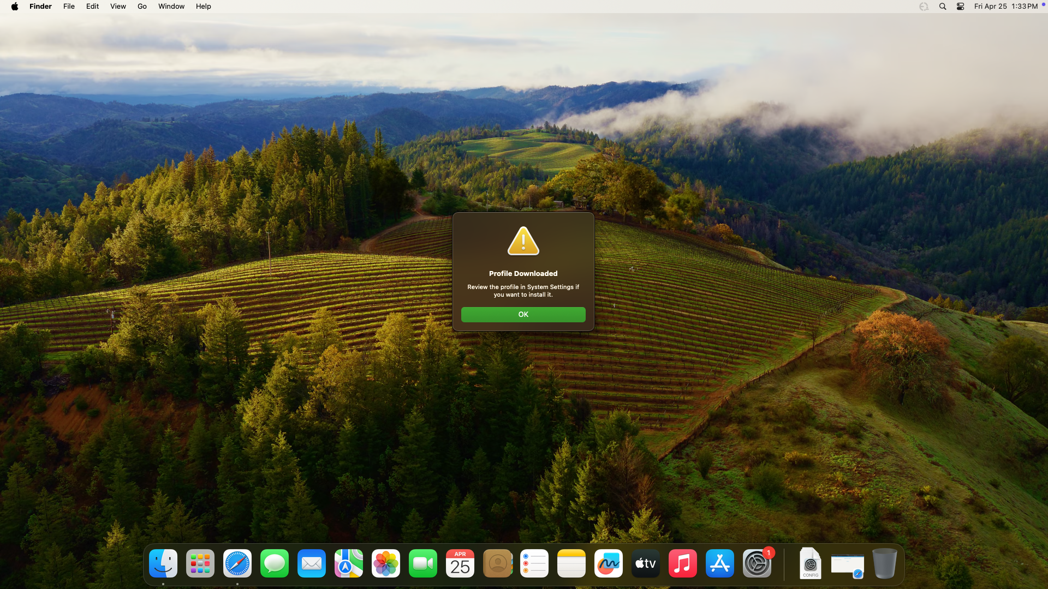Click the date and time clock
Viewport: 1048px width, 589px height.
click(1005, 7)
